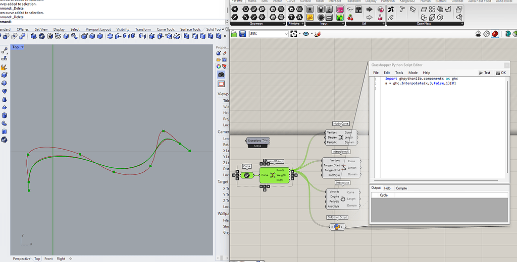The image size is (517, 262).
Task: Switch to the Perspective viewport tab
Action: tap(21, 258)
